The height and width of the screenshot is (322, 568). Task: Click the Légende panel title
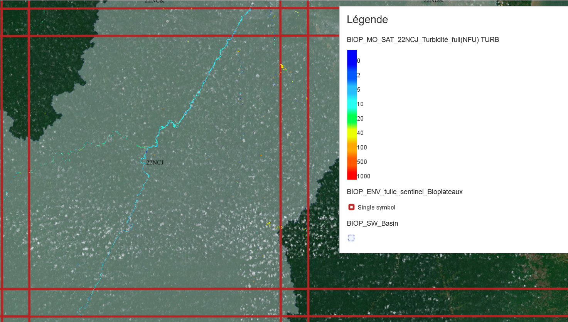(x=367, y=20)
